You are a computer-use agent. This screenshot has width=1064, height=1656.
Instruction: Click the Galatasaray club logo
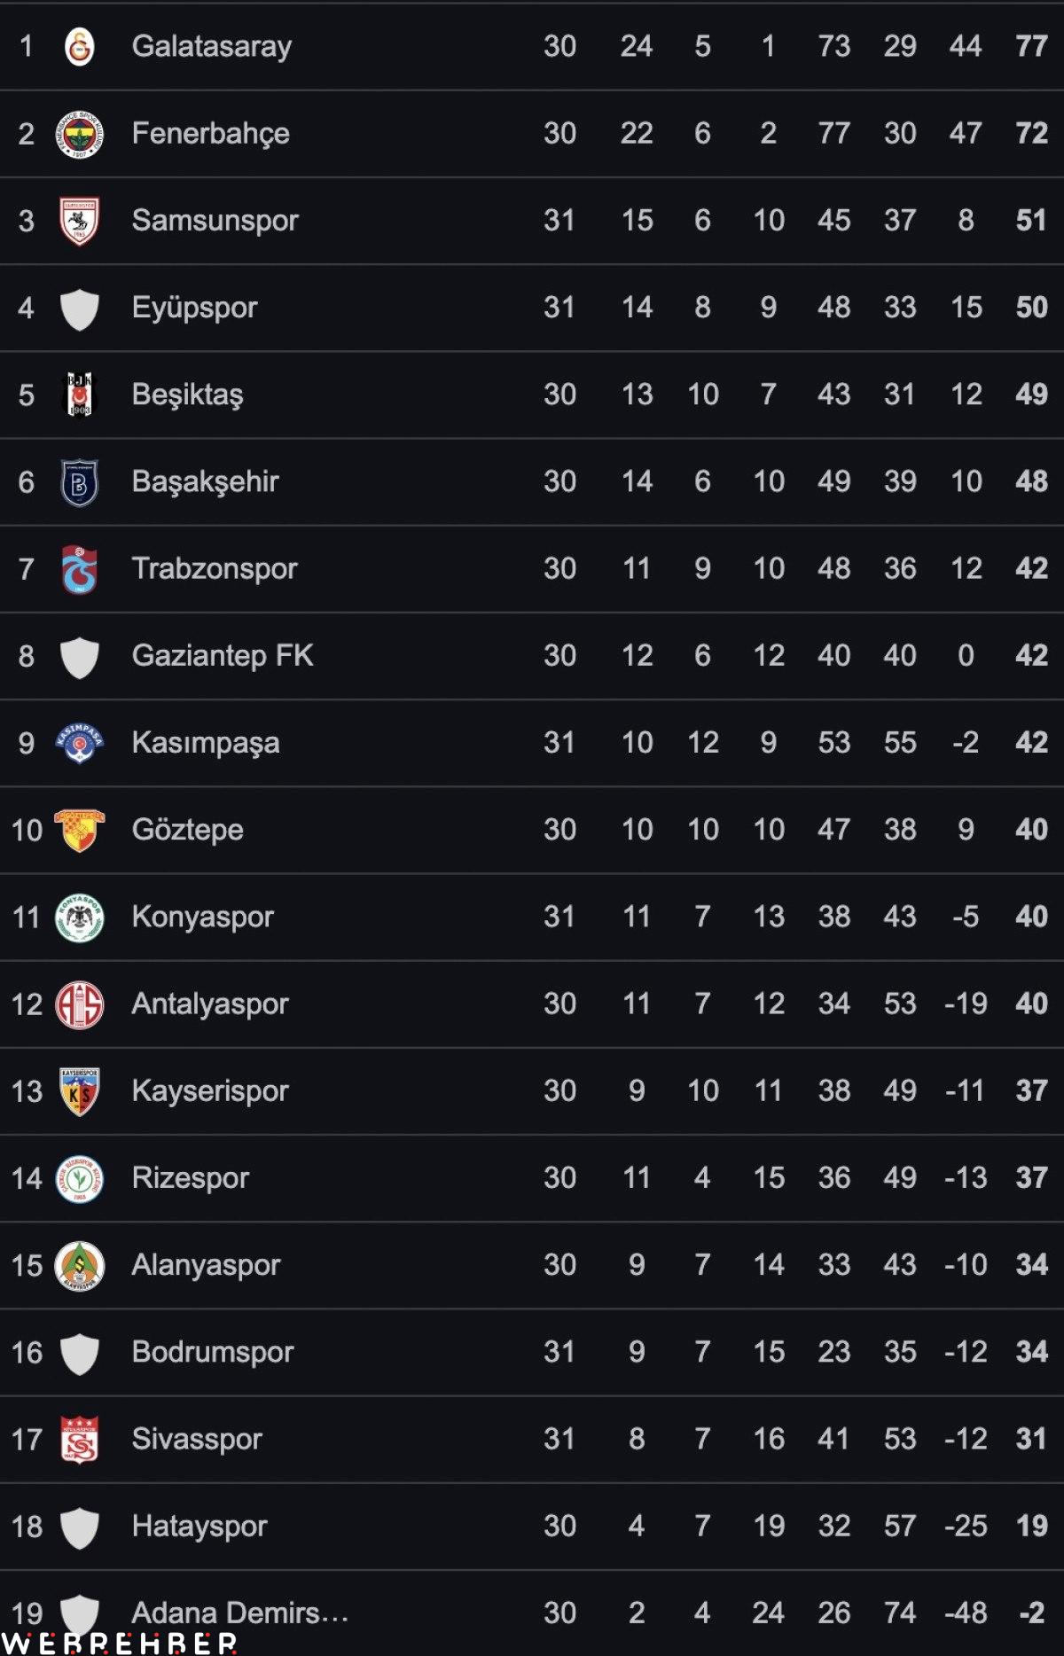pyautogui.click(x=80, y=46)
